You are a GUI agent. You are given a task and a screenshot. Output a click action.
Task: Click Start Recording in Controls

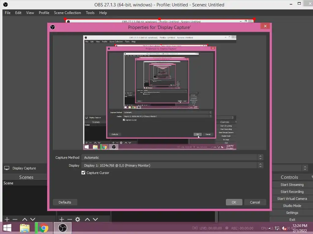[x=292, y=192]
